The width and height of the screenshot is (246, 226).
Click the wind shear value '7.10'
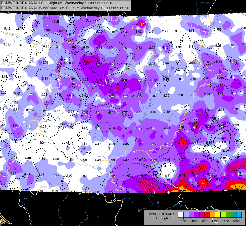pos(112,80)
